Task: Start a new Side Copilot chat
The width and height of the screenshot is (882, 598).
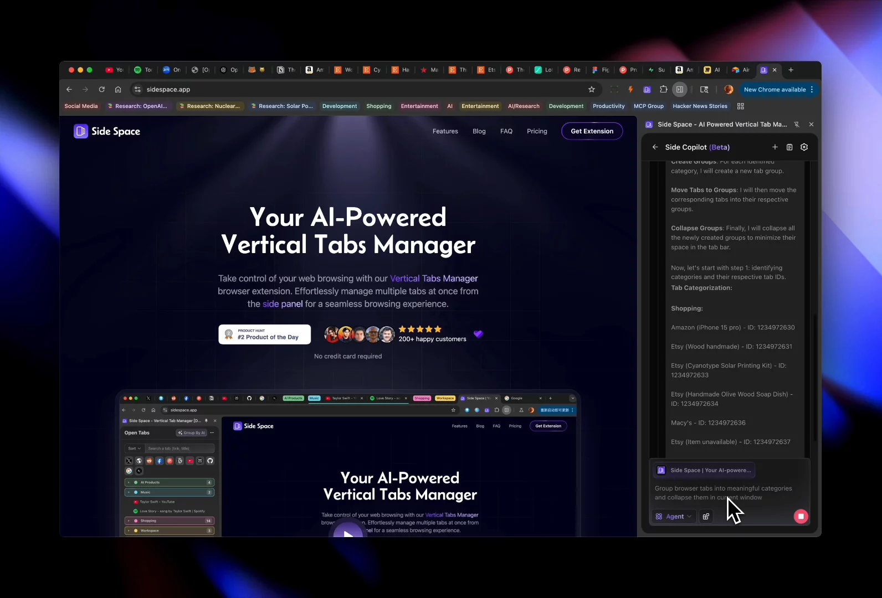Action: coord(775,147)
